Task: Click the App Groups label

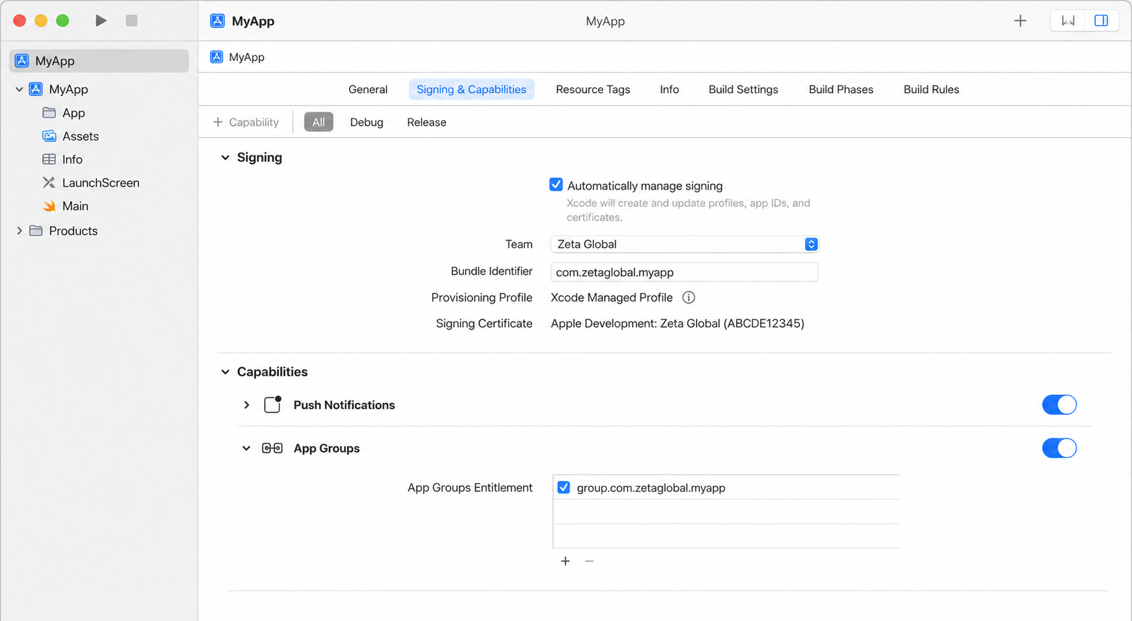Action: click(326, 449)
